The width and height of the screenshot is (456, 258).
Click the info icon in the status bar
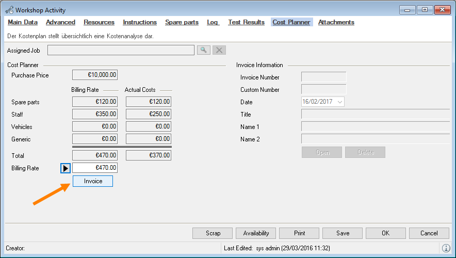point(446,248)
